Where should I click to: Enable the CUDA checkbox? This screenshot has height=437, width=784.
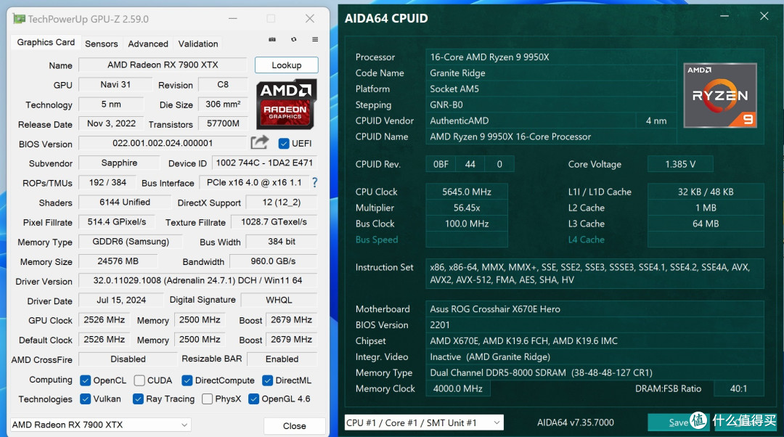140,380
